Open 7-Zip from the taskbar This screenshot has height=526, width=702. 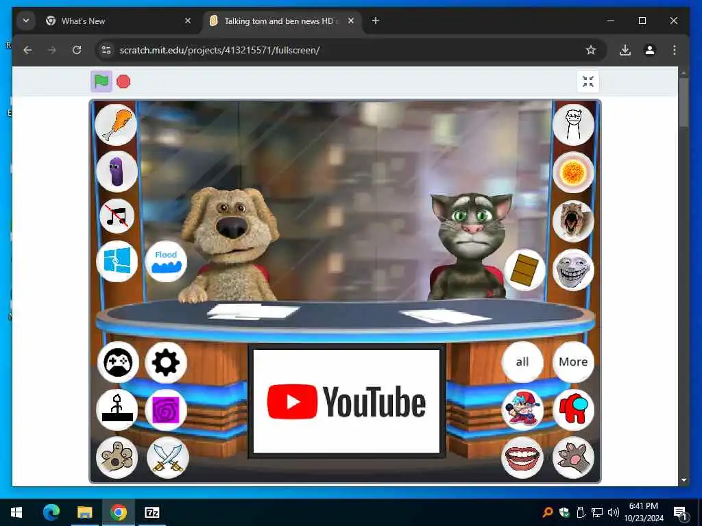[x=152, y=512]
